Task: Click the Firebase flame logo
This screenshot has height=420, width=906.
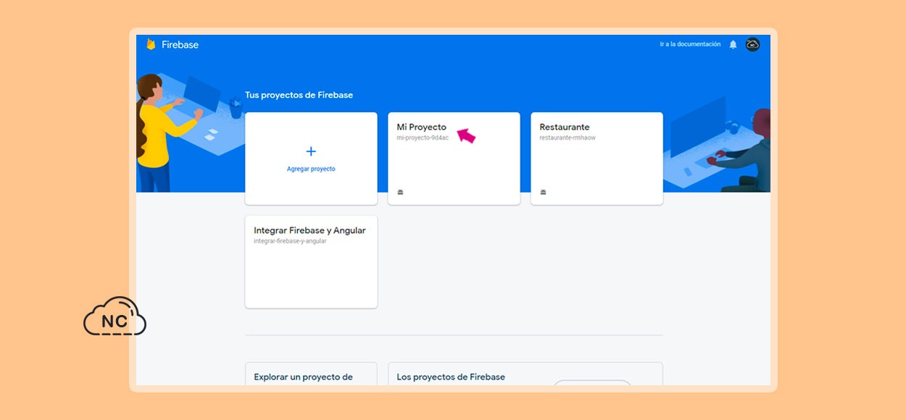Action: coord(151,44)
